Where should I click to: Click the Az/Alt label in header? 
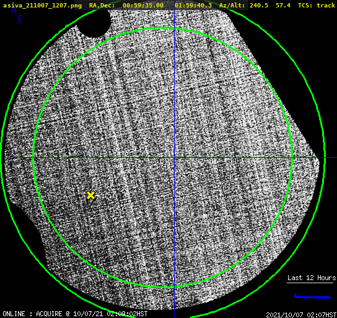(232, 6)
